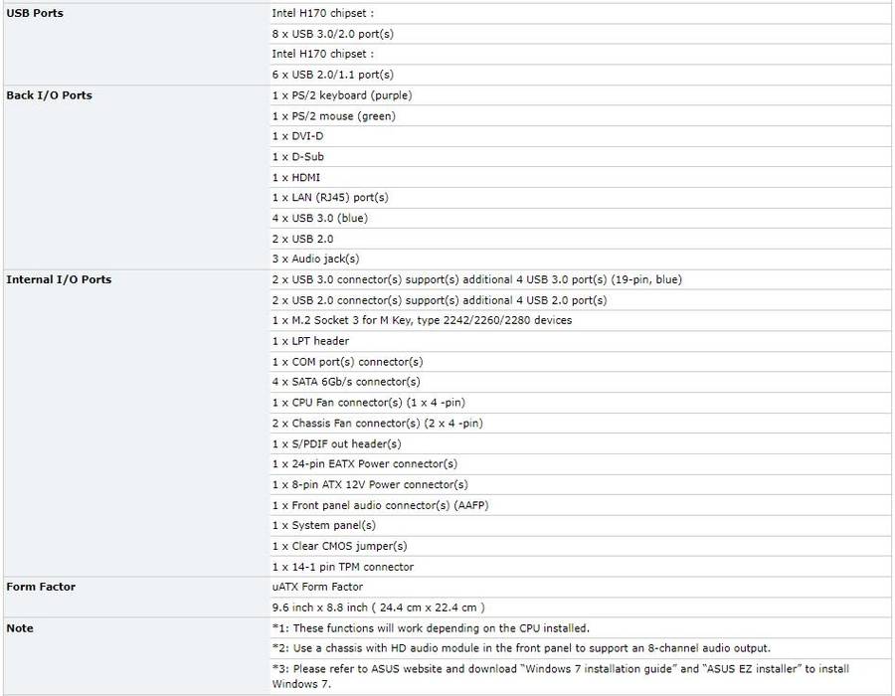Select the 8 x USB 3.0/2.0 port(s) line
Viewport: 895px width, 696px height.
(333, 34)
